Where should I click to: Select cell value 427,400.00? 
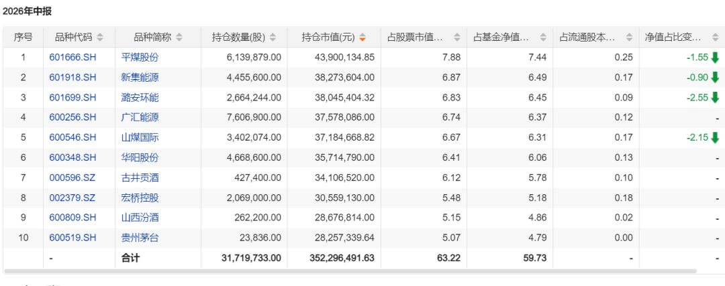pos(258,177)
